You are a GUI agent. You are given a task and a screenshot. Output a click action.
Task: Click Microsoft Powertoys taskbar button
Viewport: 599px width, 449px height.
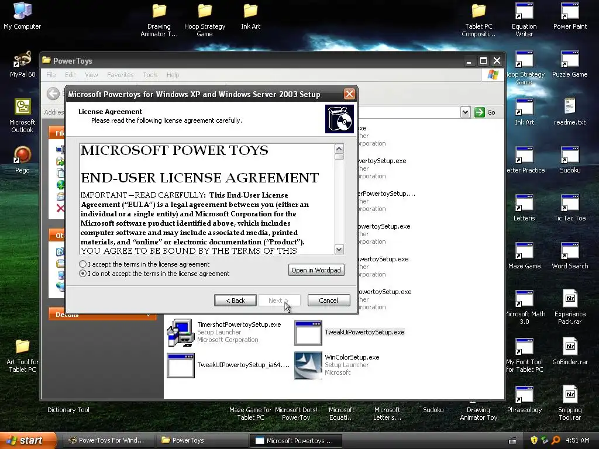click(x=295, y=441)
